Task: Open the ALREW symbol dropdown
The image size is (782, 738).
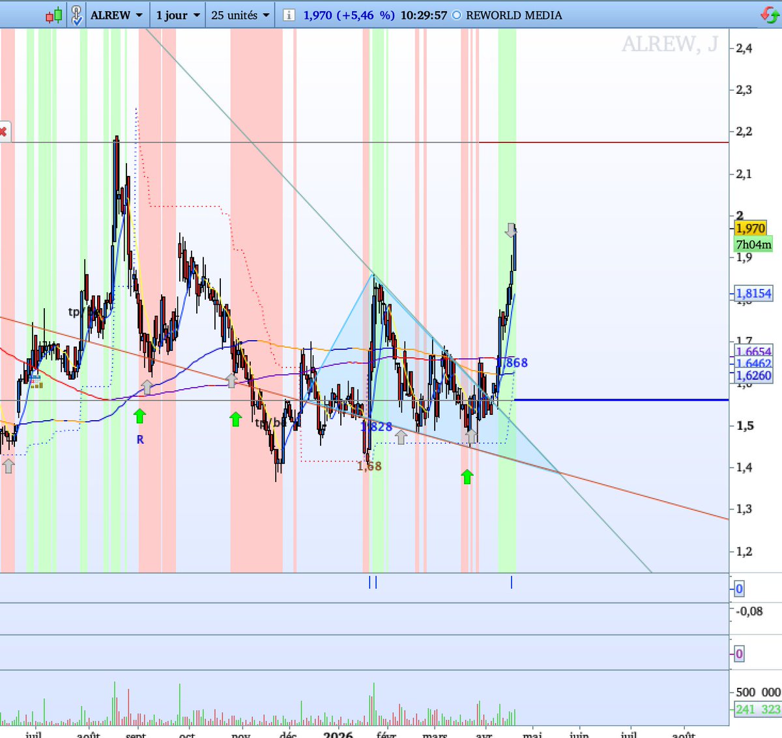Action: (x=116, y=14)
